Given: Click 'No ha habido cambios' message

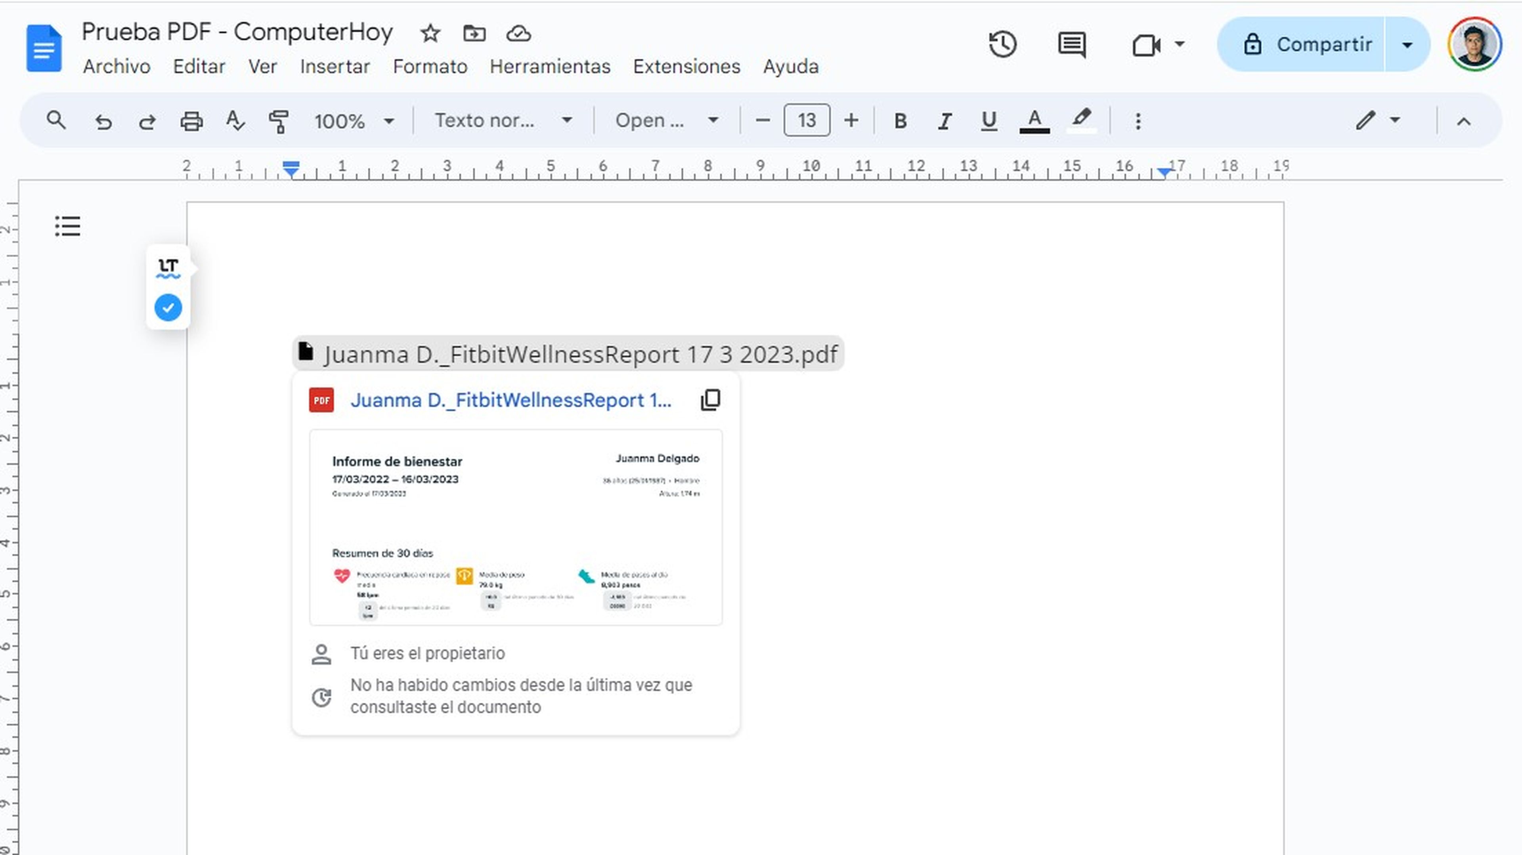Looking at the screenshot, I should (521, 696).
